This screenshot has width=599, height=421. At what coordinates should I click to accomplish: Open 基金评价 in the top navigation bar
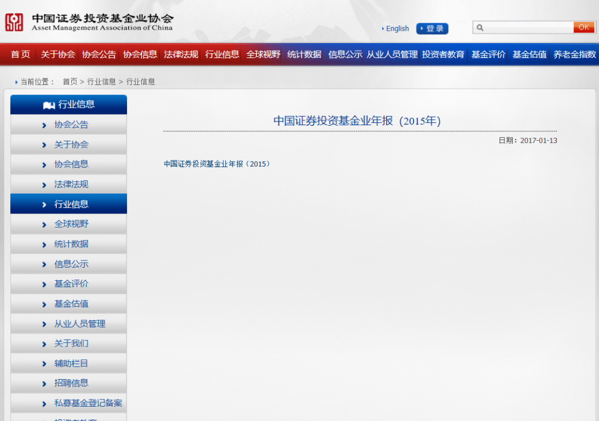[489, 54]
